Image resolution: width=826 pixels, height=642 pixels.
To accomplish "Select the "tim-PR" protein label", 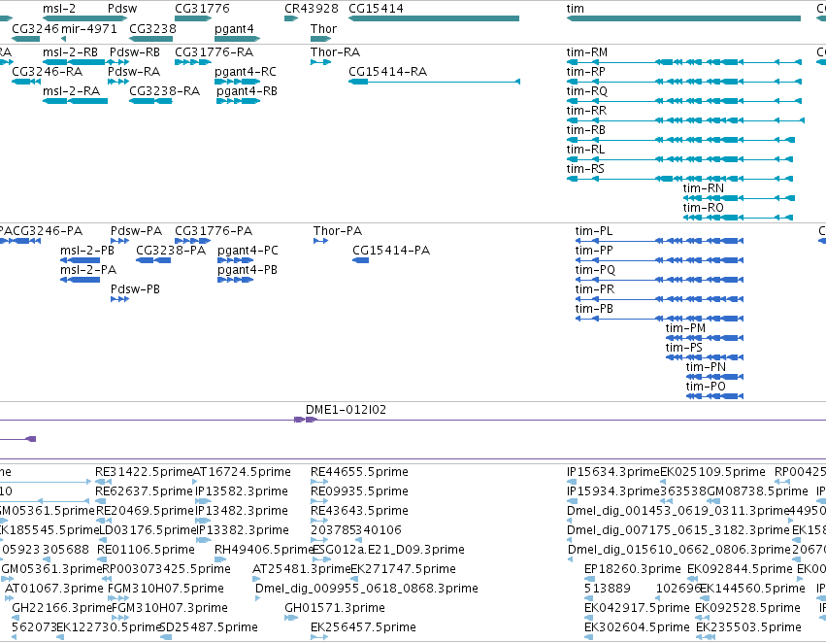I will (x=595, y=288).
